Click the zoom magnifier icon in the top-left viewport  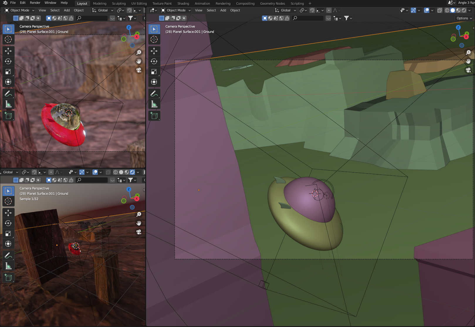tap(139, 52)
